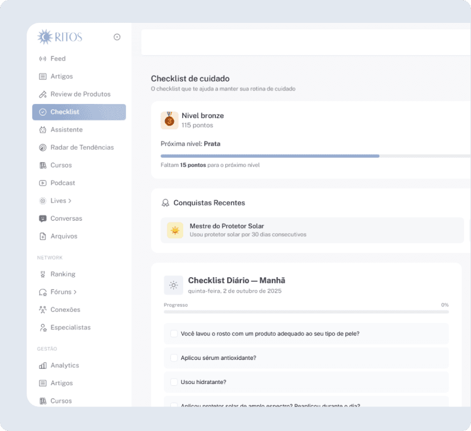Click the '0%' progress value
This screenshot has height=431, width=471.
[x=445, y=305]
